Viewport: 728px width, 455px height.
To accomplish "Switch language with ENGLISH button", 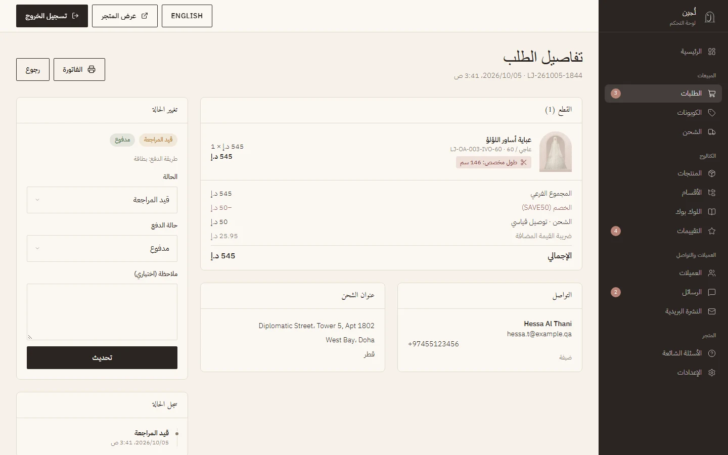I will [x=187, y=16].
